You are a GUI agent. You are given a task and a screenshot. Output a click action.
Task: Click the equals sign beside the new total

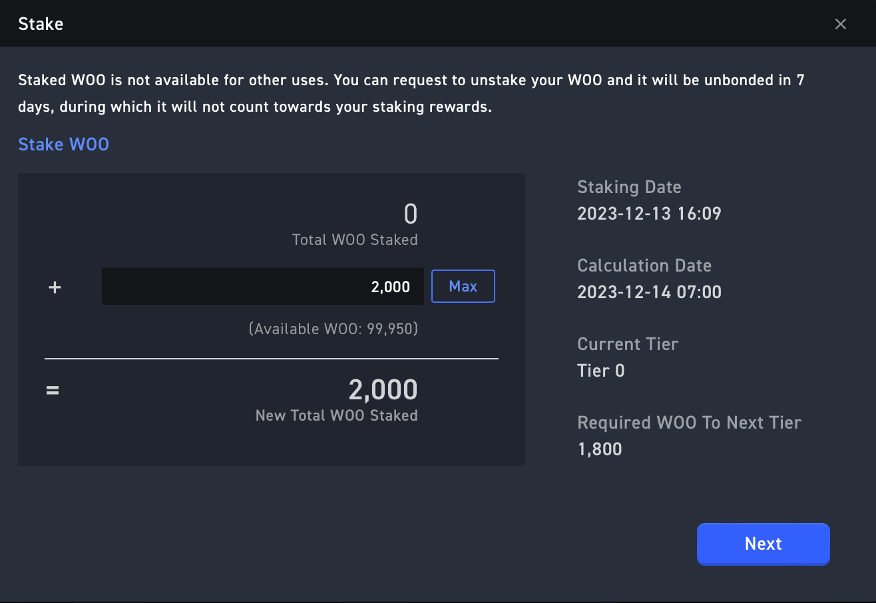click(53, 391)
